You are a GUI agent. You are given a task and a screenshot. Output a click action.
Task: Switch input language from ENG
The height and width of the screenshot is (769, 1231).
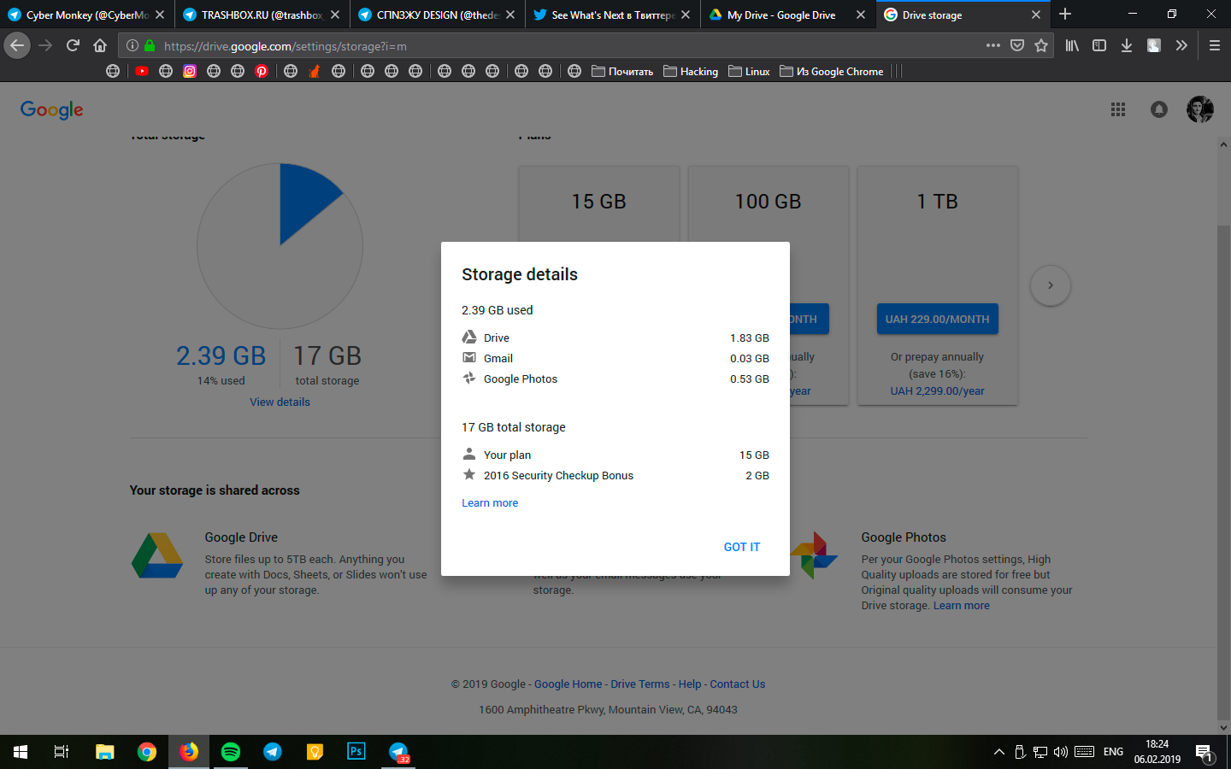coord(1113,752)
